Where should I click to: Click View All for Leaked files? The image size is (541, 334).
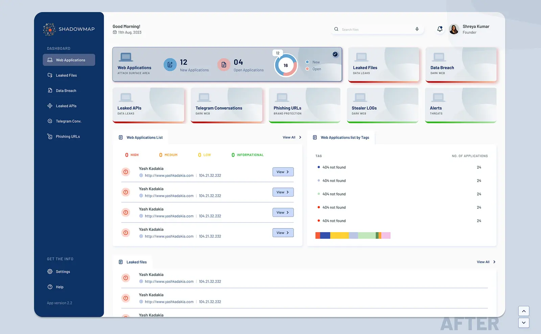tap(486, 262)
